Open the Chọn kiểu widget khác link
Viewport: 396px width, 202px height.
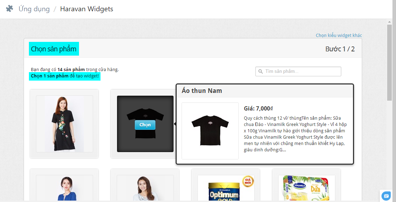tap(339, 35)
